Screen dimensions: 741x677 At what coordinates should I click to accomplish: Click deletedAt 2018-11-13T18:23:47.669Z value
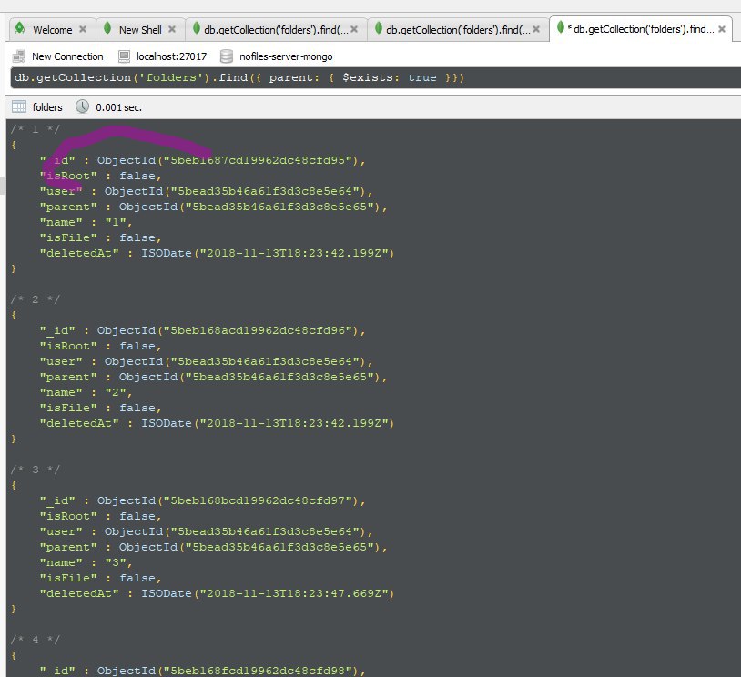pos(268,593)
